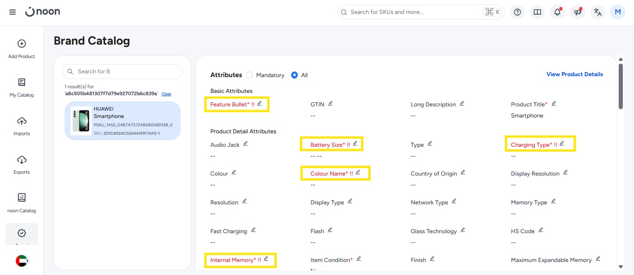Screen dimensions: 634x275
Task: Click the announcements megaphone icon
Action: 577,12
